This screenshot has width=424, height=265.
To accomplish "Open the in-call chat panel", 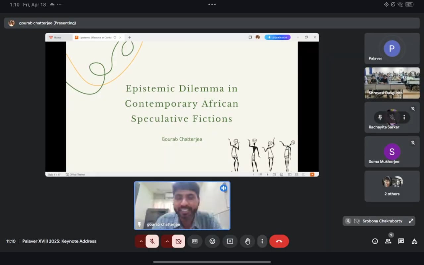I will pyautogui.click(x=401, y=241).
